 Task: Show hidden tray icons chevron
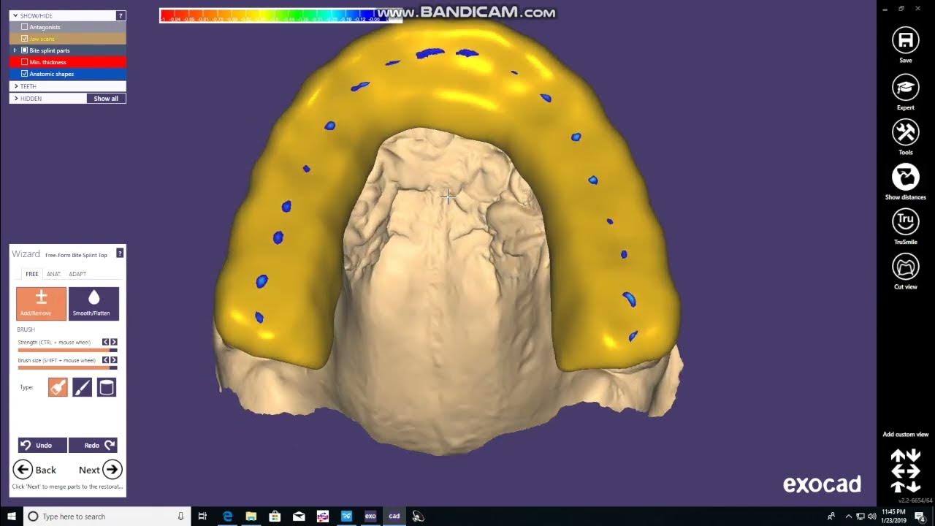(x=849, y=517)
